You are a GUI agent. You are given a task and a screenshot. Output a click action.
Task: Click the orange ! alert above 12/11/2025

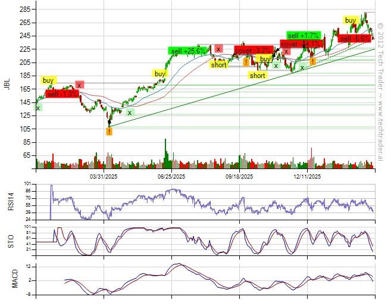(312, 61)
